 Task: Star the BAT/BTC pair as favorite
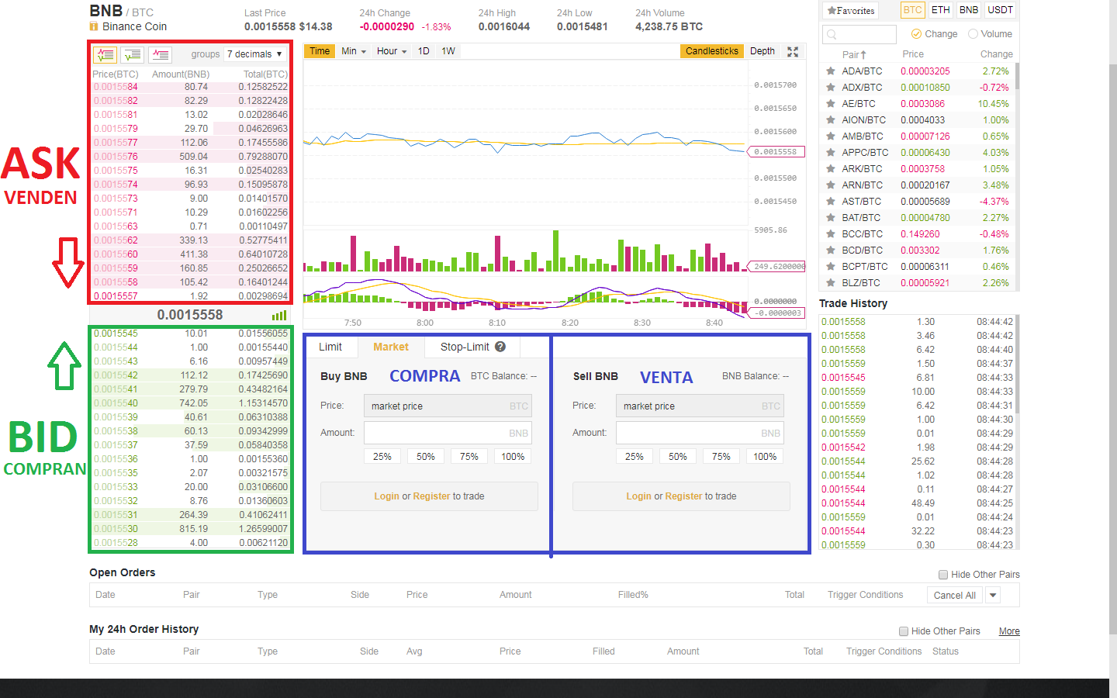click(x=831, y=218)
